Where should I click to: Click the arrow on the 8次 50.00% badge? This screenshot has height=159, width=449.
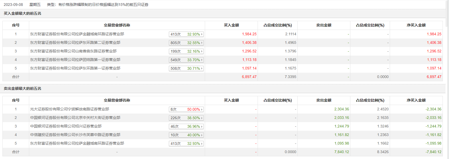[202, 109]
